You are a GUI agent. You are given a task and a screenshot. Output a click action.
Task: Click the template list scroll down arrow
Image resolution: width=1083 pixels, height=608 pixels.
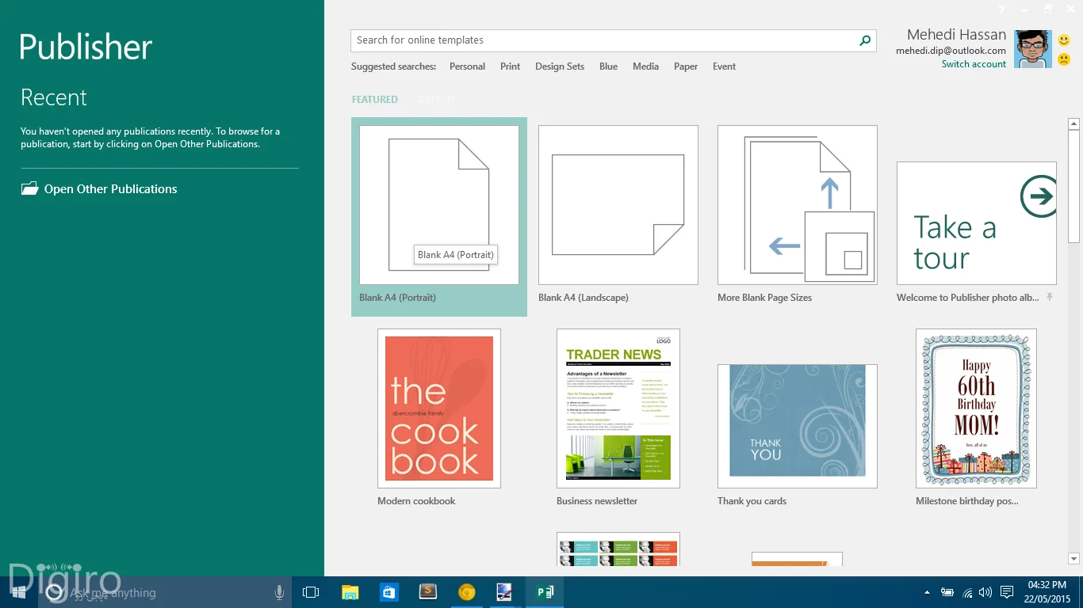point(1074,559)
